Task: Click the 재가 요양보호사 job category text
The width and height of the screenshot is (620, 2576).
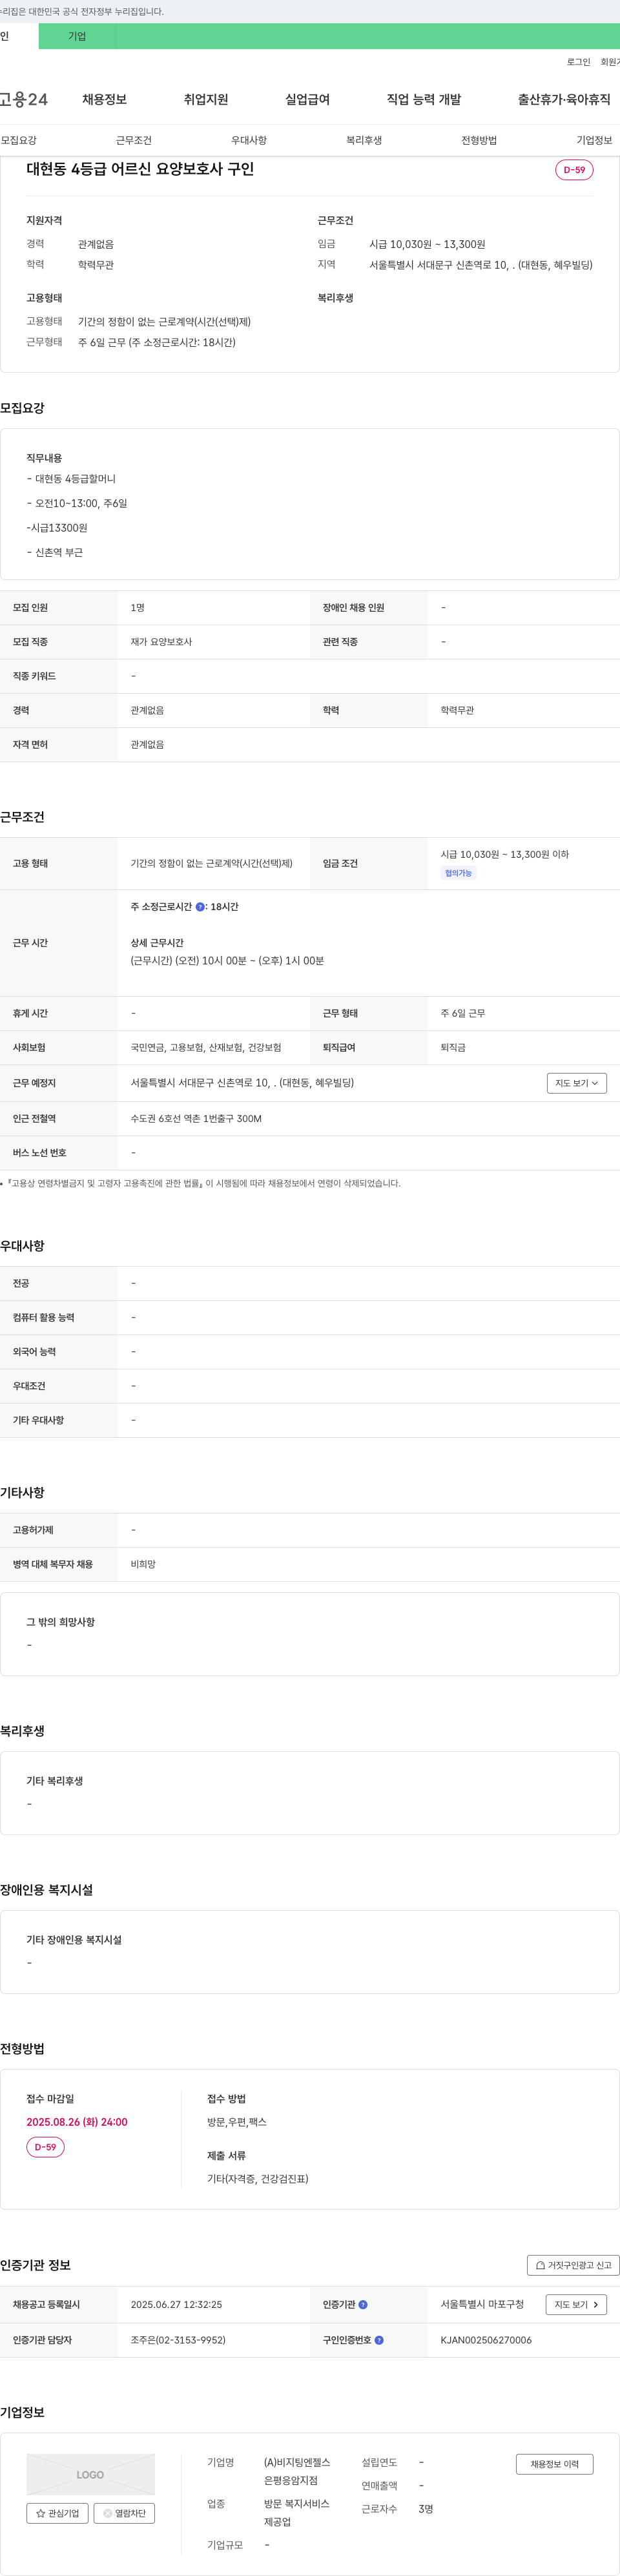Action: coord(161,642)
